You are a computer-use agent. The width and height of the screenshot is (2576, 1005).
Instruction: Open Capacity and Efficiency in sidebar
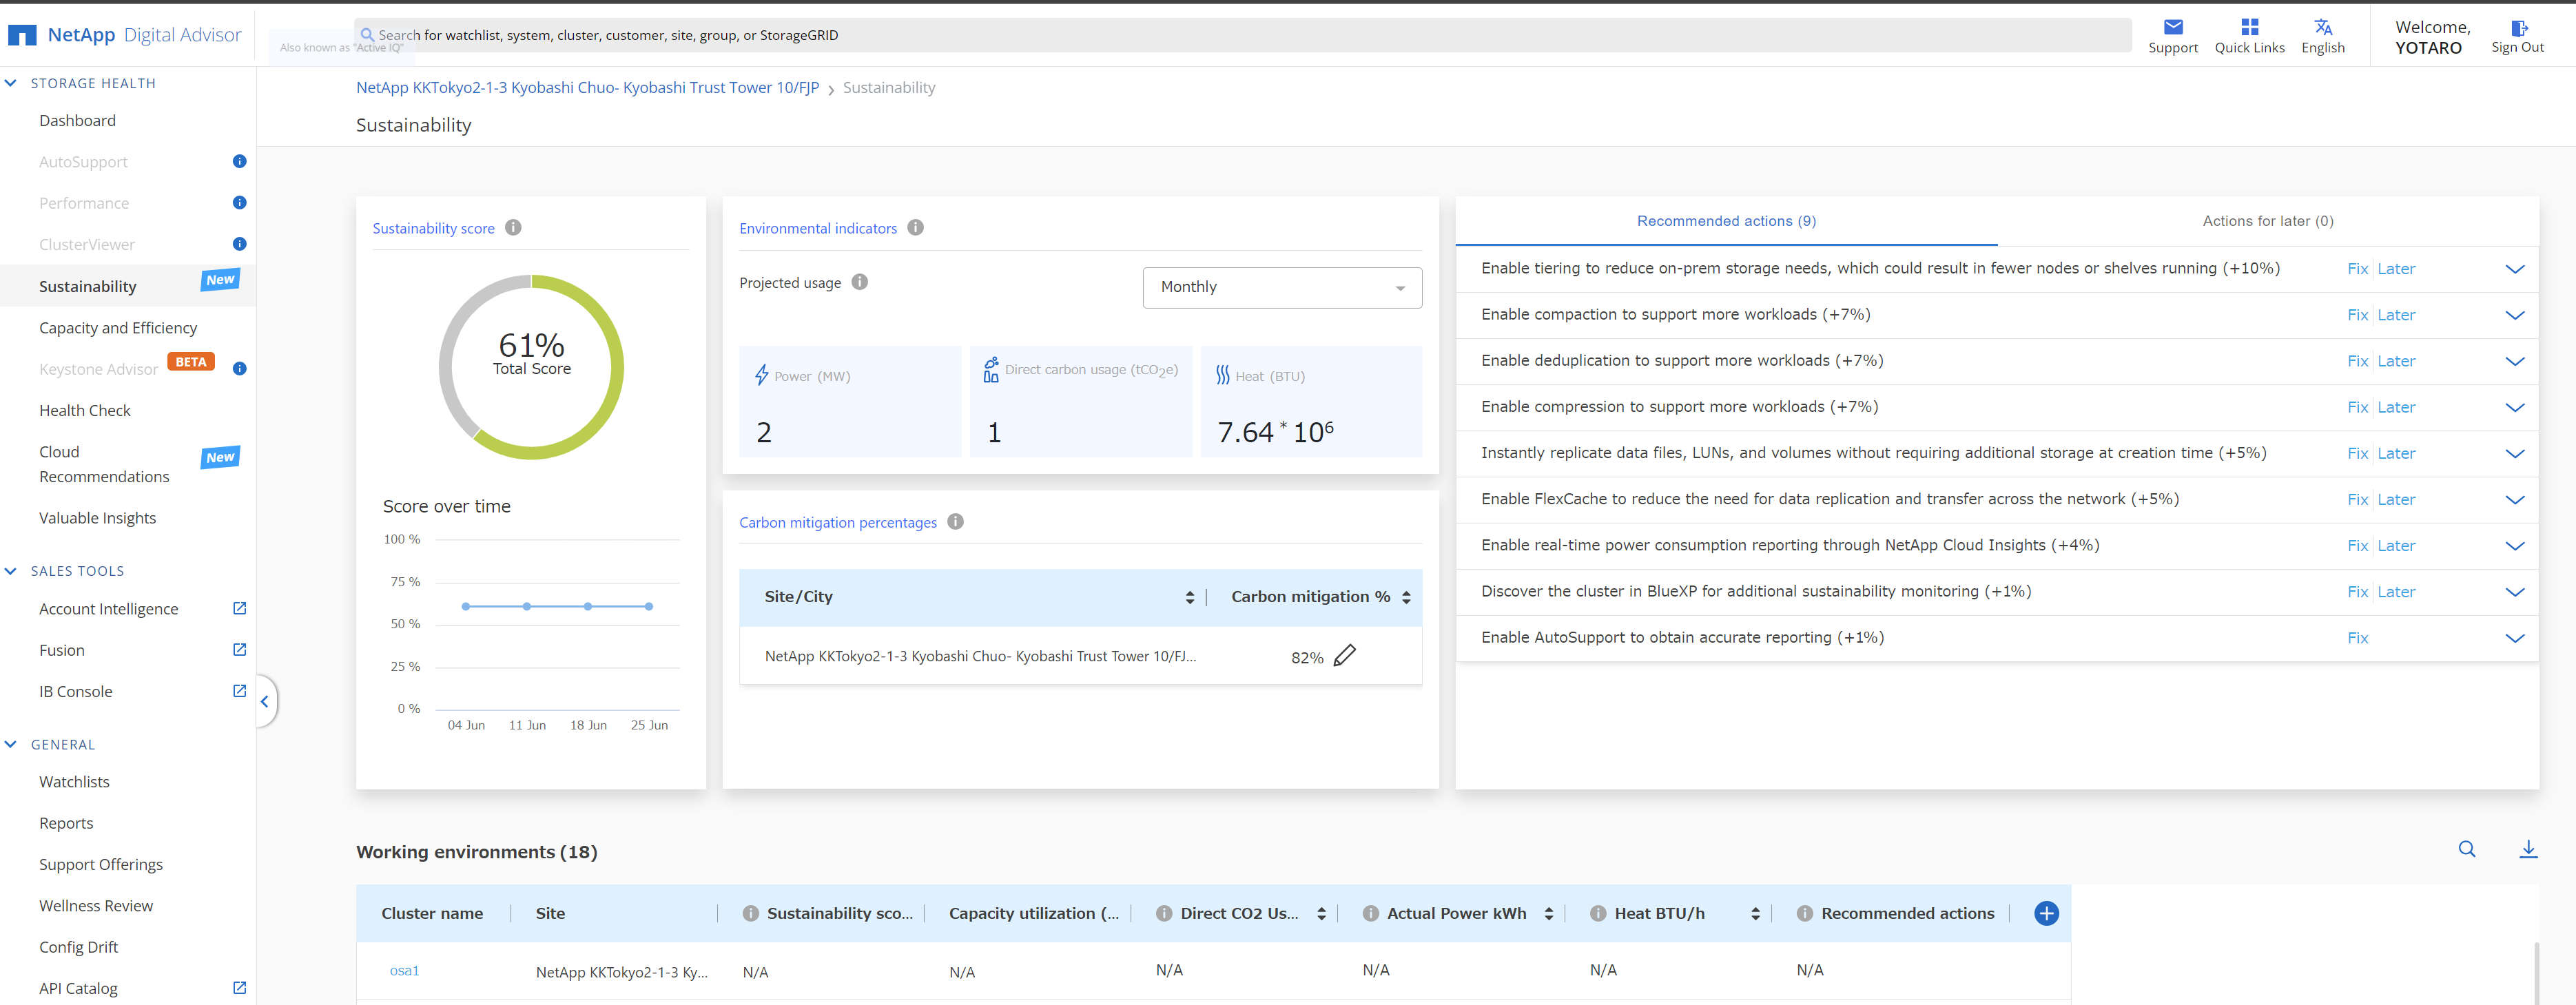point(118,328)
